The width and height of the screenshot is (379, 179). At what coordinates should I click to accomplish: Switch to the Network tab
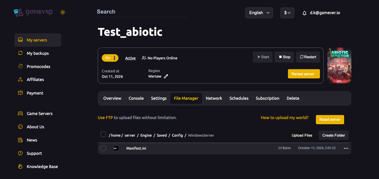pos(214,98)
